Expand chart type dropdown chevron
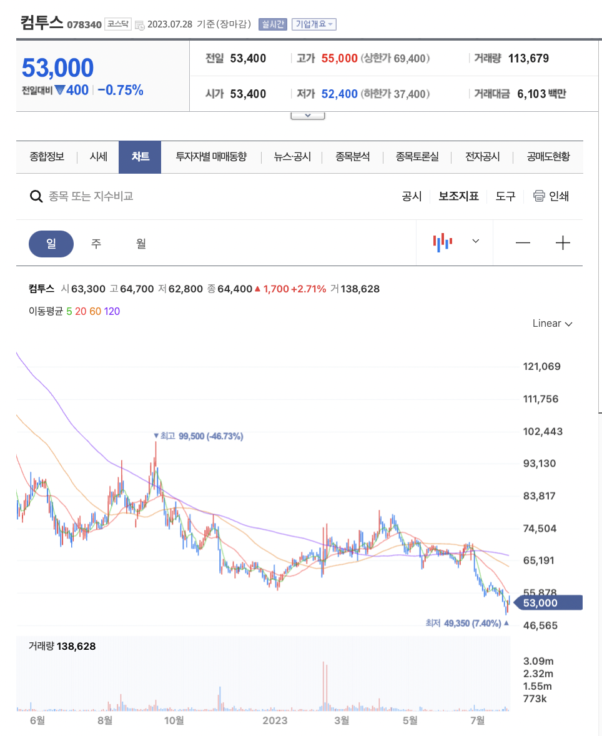Screen dimensions: 602x736 [475, 241]
